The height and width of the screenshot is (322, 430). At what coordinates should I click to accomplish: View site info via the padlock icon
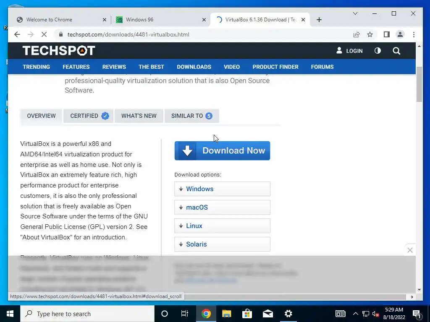pos(61,34)
